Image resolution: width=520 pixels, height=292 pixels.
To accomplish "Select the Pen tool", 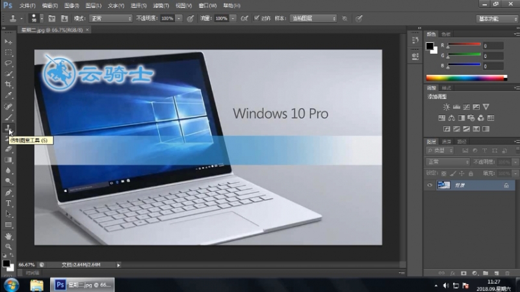I will (8, 192).
